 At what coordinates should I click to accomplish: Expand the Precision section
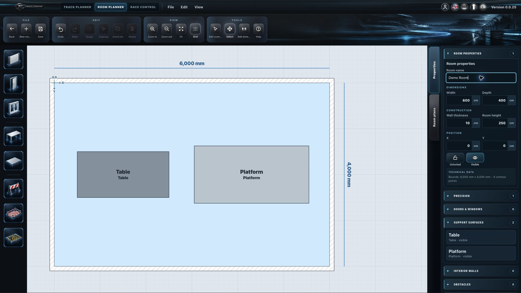(481, 196)
